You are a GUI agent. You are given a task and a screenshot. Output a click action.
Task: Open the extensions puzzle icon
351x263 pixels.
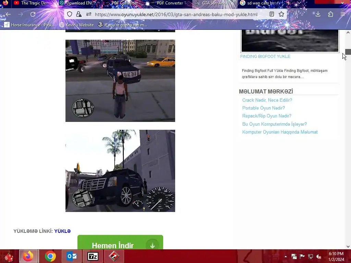[330, 14]
